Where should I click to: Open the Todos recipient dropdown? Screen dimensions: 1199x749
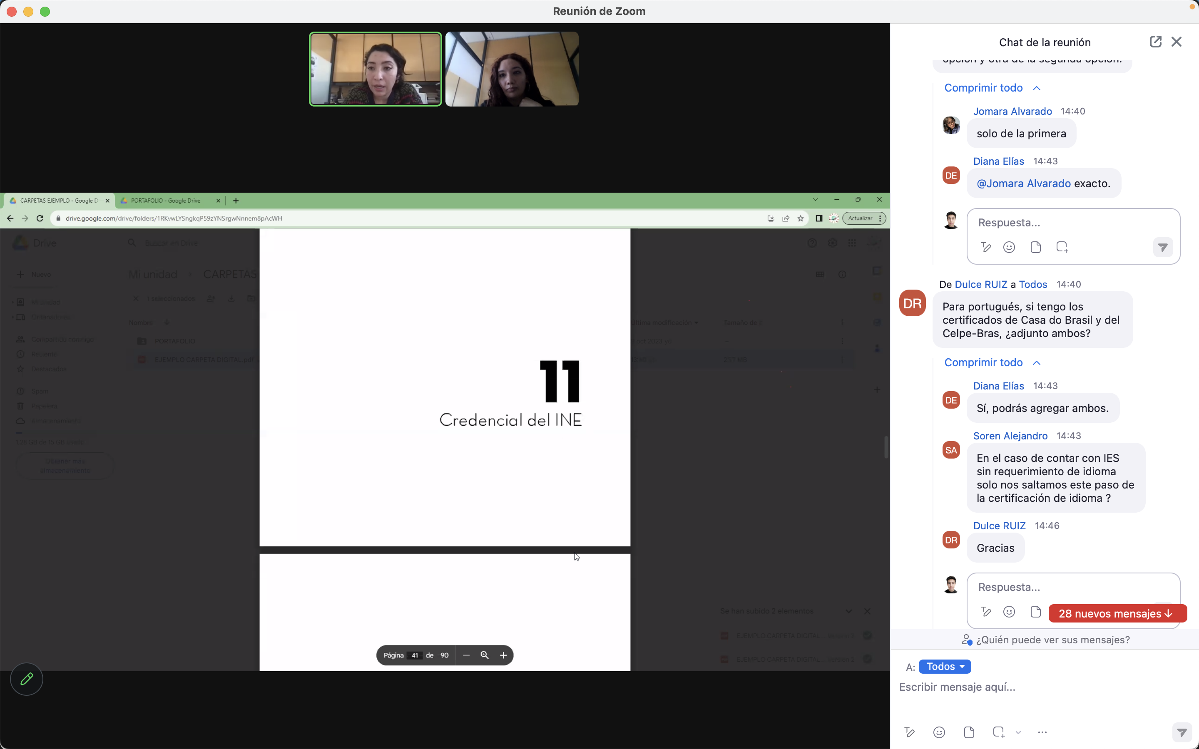click(944, 666)
